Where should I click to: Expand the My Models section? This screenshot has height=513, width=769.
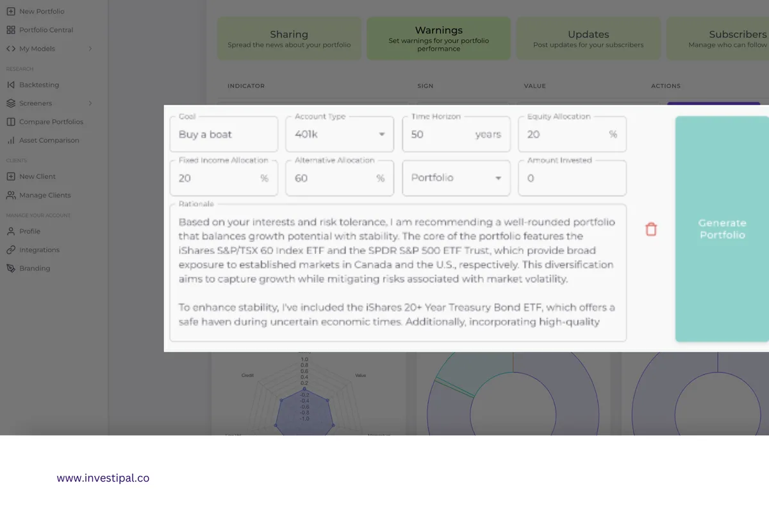point(90,48)
